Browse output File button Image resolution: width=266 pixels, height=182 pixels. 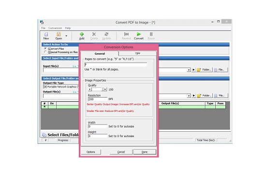[x=220, y=96]
